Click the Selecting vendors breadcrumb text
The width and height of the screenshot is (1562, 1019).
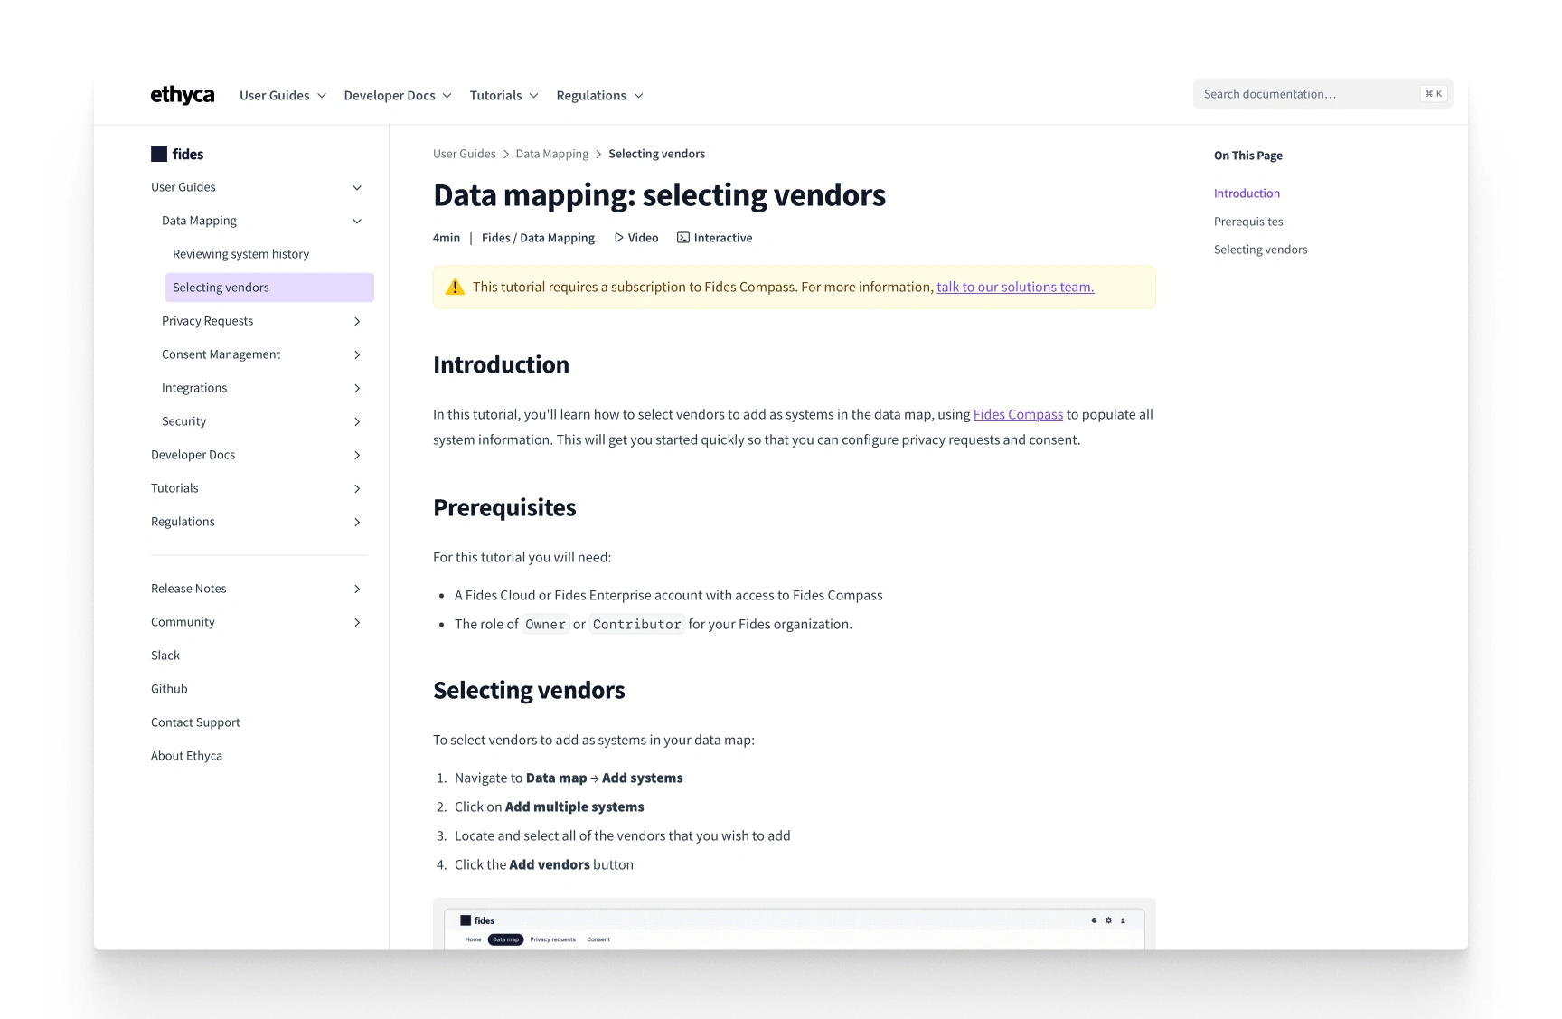656,154
